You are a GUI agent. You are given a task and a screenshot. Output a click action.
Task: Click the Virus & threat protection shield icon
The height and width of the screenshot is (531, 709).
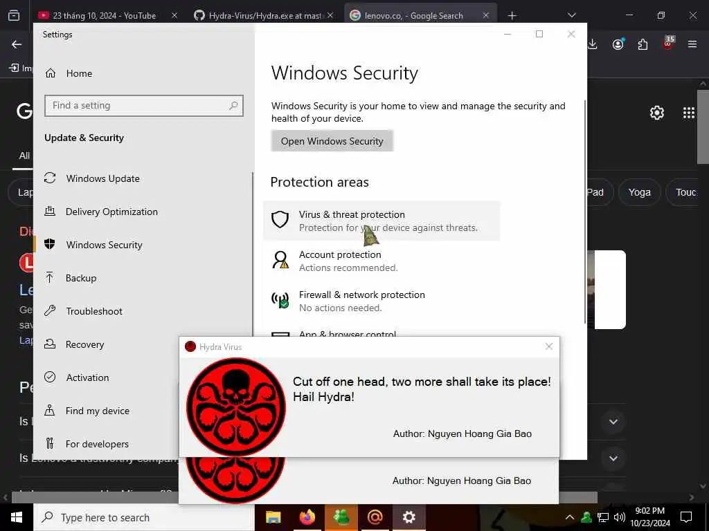coord(280,219)
